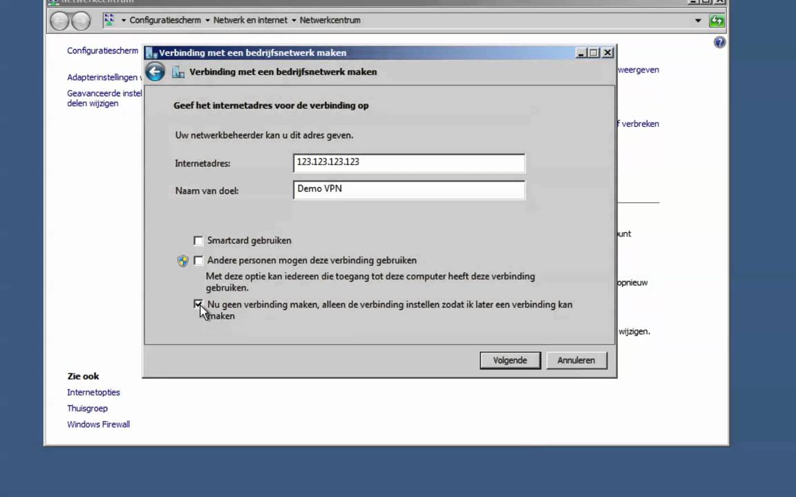This screenshot has width=796, height=497.
Task: Click 'Geef het internetadres voor de verbinding op' heading
Action: [x=271, y=106]
